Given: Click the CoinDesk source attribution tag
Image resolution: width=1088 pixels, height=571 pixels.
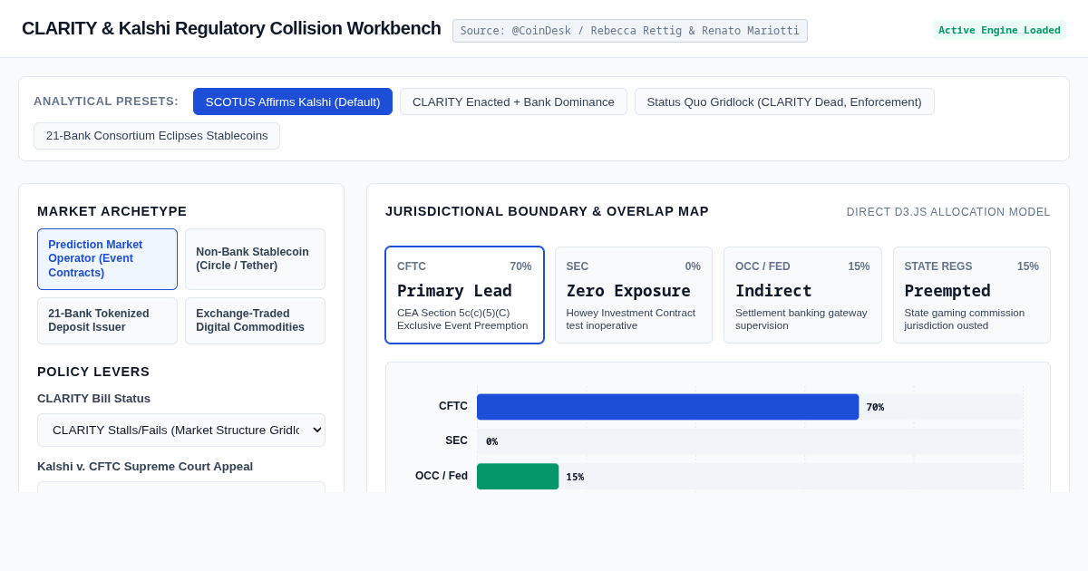Looking at the screenshot, I should 630,31.
